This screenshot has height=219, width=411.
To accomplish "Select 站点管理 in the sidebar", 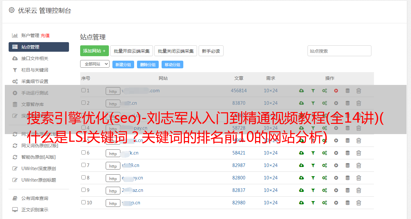I will click(39, 47).
